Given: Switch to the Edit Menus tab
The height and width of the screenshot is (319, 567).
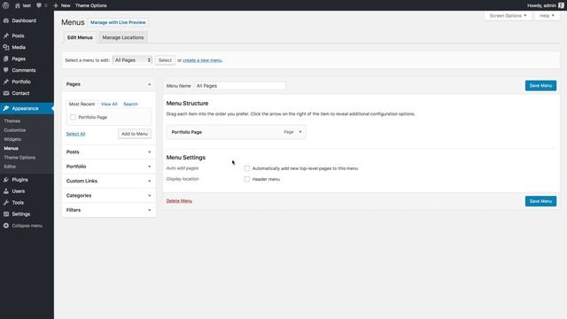Looking at the screenshot, I should click(80, 37).
